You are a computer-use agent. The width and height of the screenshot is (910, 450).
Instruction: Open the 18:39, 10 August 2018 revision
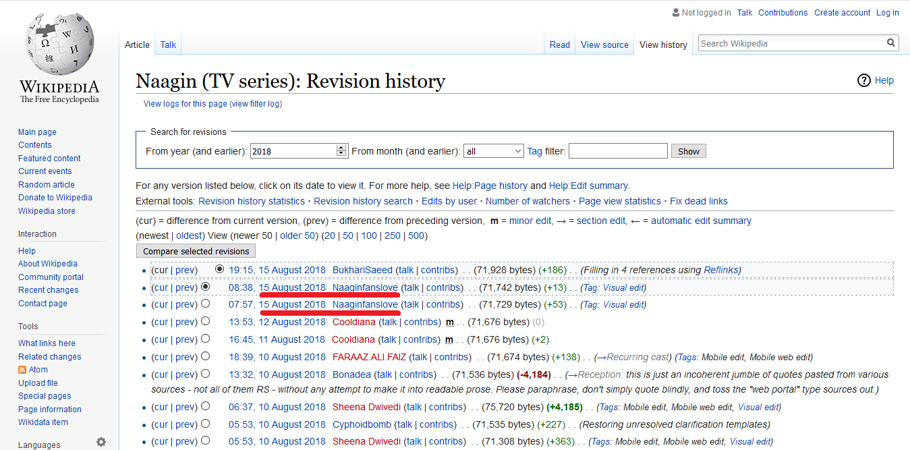(277, 357)
